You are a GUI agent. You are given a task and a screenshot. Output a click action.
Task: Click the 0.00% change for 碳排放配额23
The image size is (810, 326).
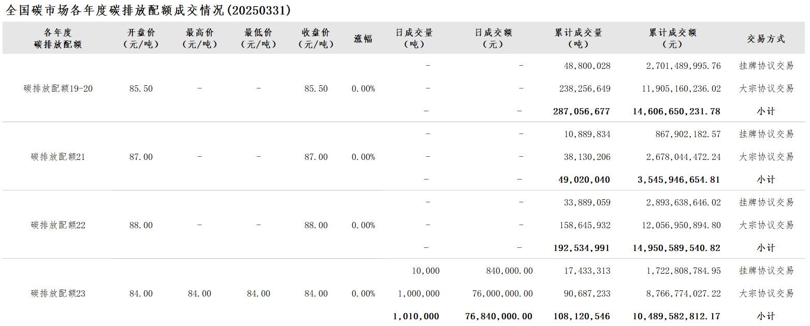coord(363,293)
